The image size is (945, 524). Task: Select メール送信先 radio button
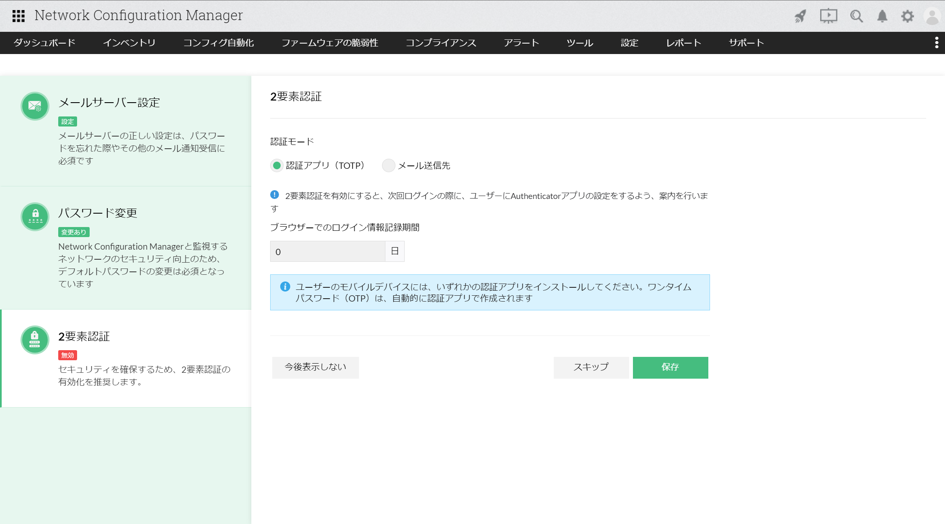click(388, 165)
